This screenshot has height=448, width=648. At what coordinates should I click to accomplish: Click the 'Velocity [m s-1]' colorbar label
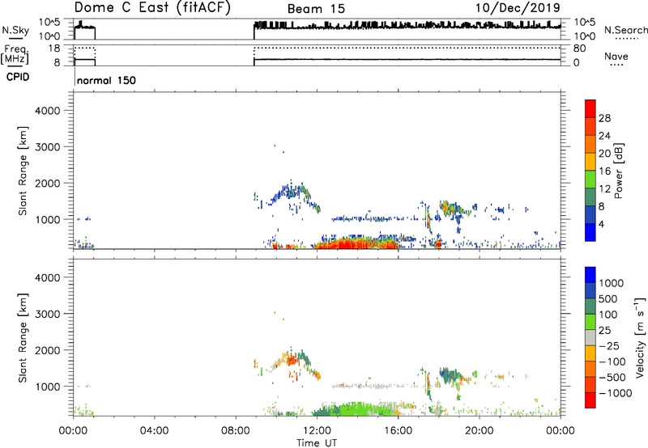[640, 337]
